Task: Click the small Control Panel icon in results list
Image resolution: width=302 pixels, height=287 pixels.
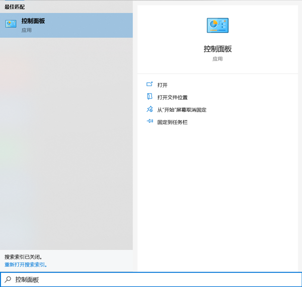Action: 11,24
